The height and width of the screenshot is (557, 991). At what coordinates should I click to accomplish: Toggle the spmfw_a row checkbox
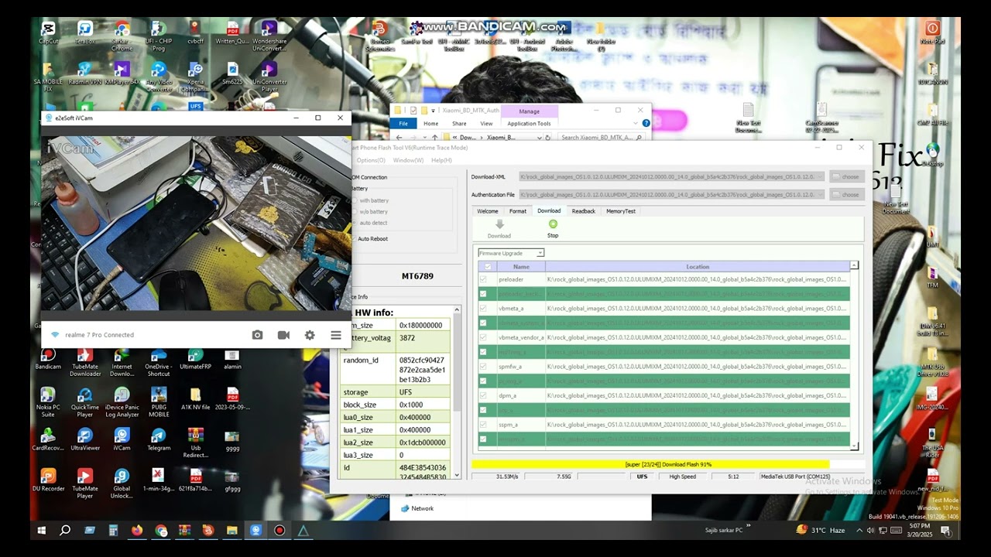coord(483,367)
